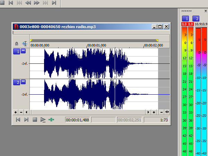Click the 10,9 peak readout above the right meters
Viewport: 208px width, 156px height.
point(201,24)
